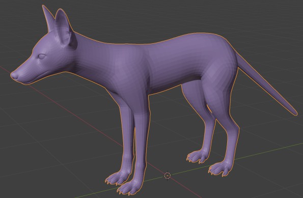Click the farther hind paw

(x=197, y=156)
